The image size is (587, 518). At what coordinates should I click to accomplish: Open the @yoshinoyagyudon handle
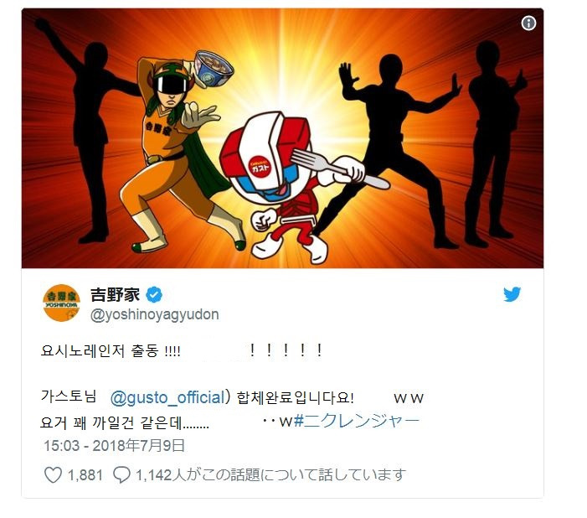click(155, 314)
